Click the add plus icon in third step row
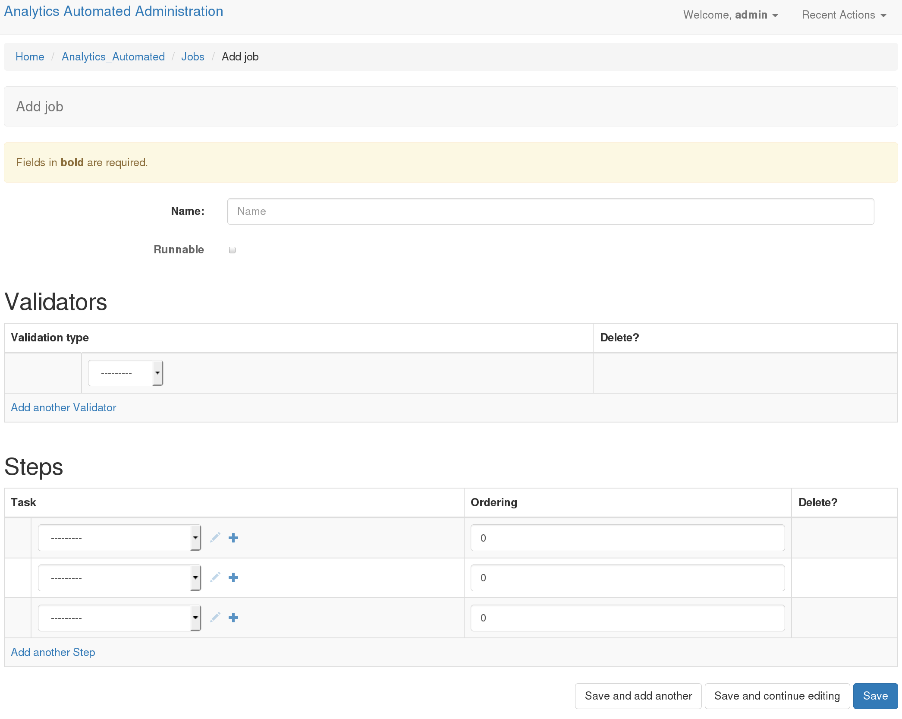The width and height of the screenshot is (902, 719). tap(233, 618)
